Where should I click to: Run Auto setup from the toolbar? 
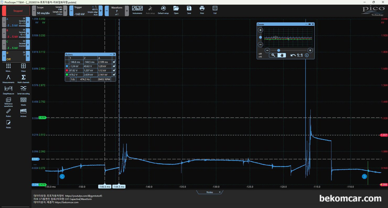(x=150, y=10)
